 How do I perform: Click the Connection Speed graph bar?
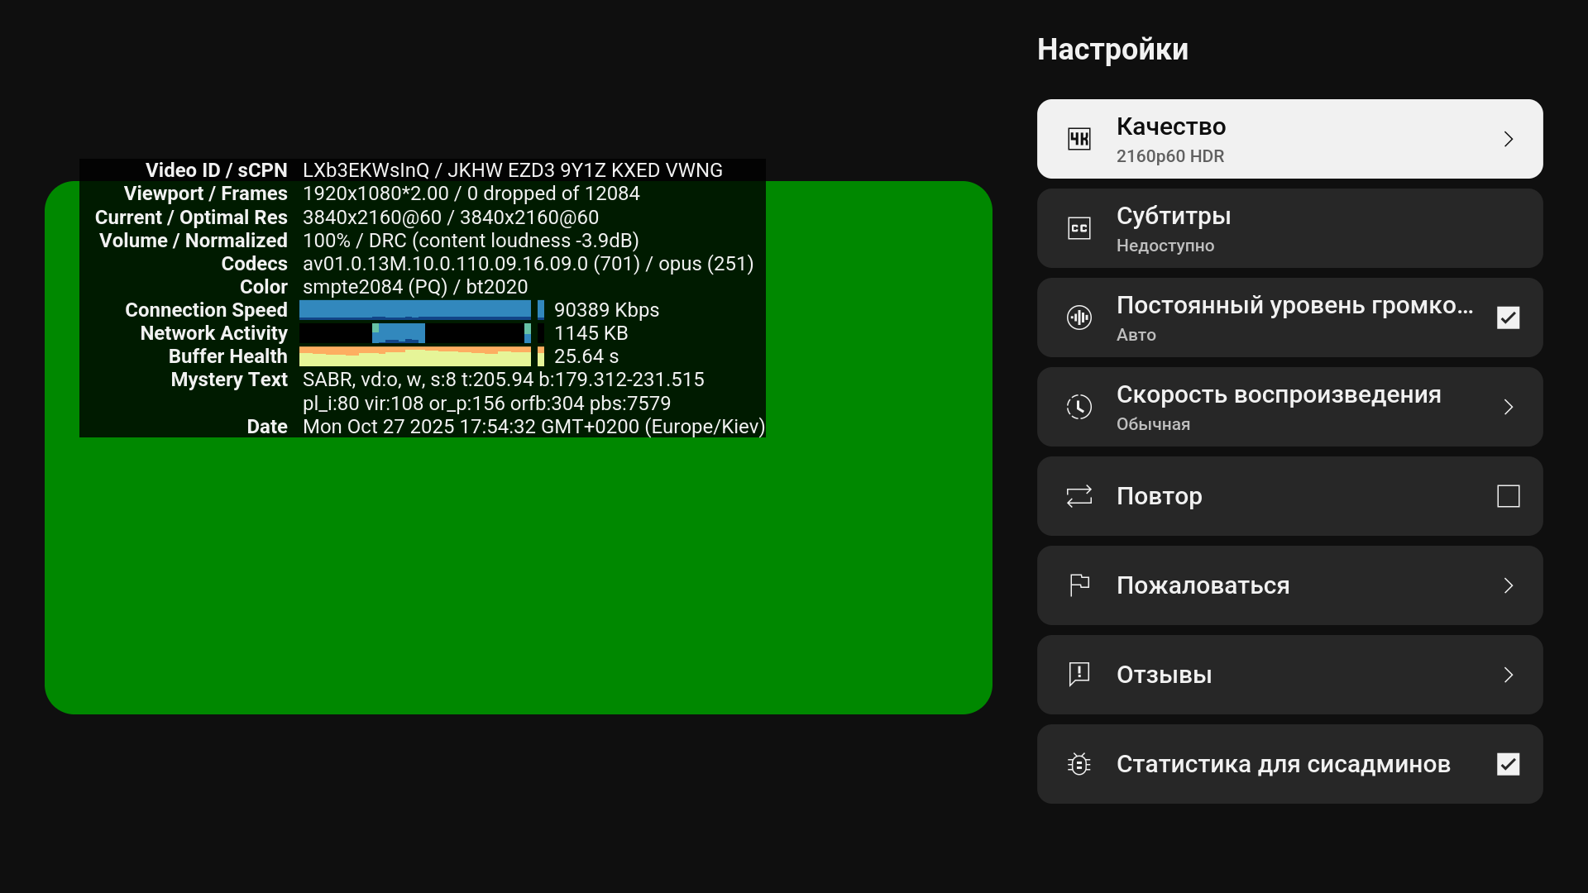click(414, 310)
